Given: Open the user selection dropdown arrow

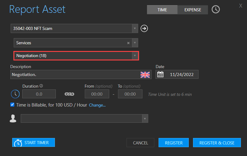Looking at the screenshot, I should (145, 119).
